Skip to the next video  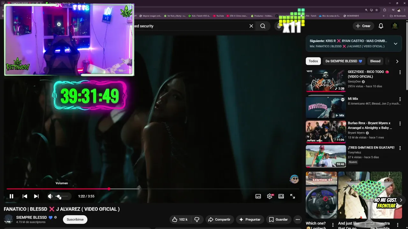[36, 196]
